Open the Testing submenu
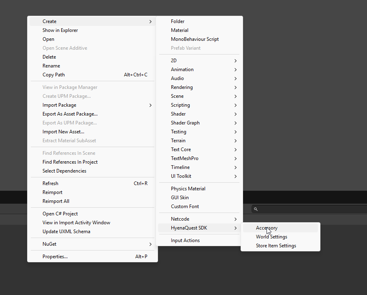 pos(199,131)
